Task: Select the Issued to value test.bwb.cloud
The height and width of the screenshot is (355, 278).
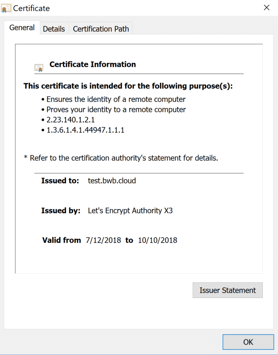Action: 112,181
